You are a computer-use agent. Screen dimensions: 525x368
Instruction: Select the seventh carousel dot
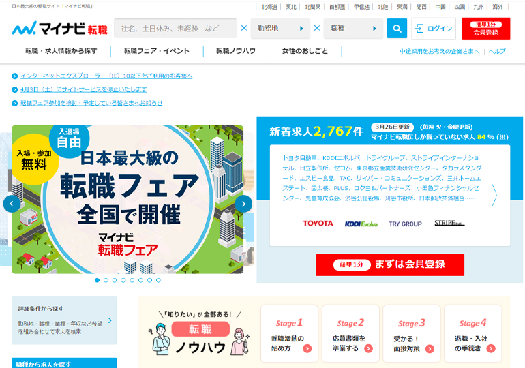[x=149, y=280]
